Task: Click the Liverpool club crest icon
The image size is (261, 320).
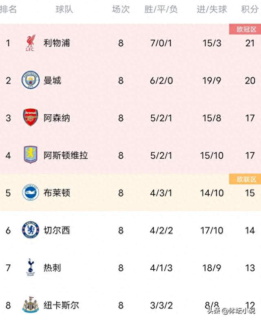Action: click(x=30, y=43)
